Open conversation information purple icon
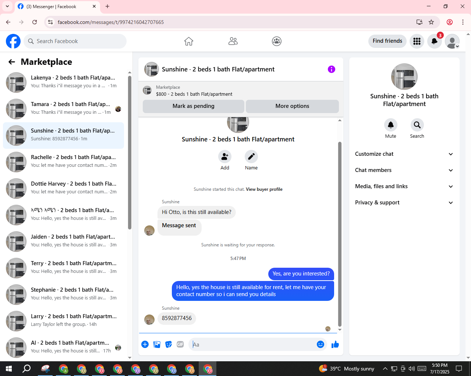The image size is (471, 376). [332, 69]
